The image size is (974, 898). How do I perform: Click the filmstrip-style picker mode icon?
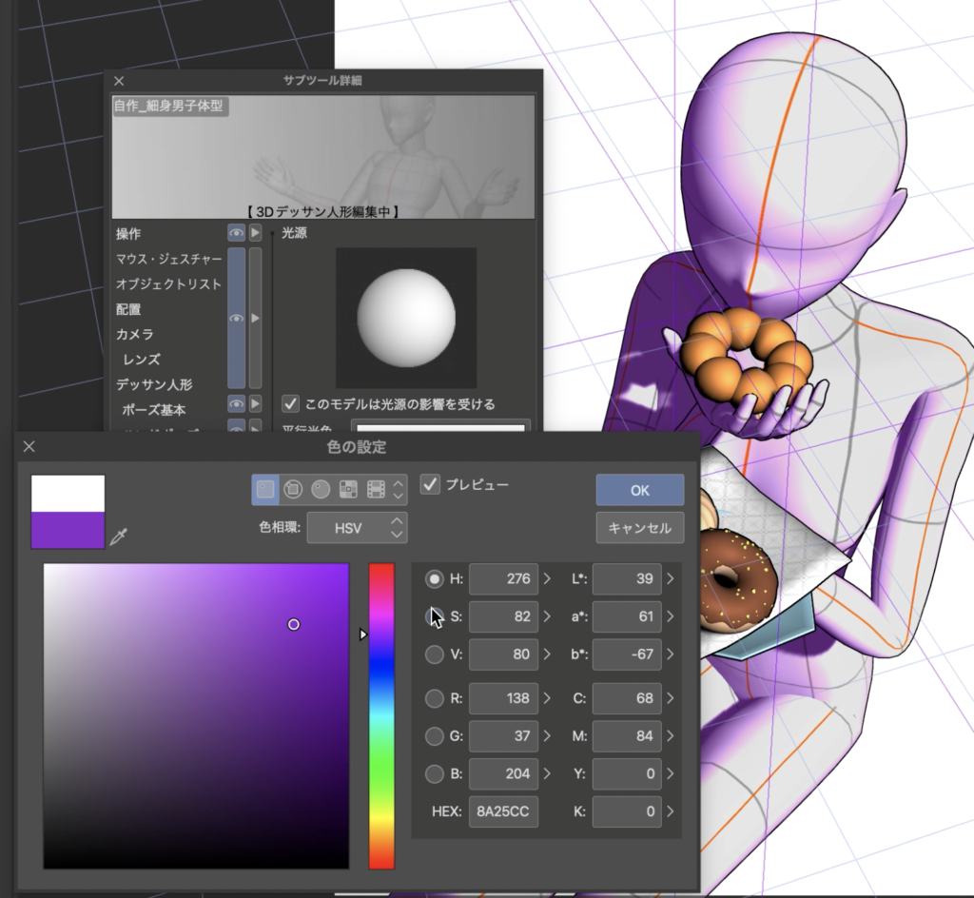[376, 489]
